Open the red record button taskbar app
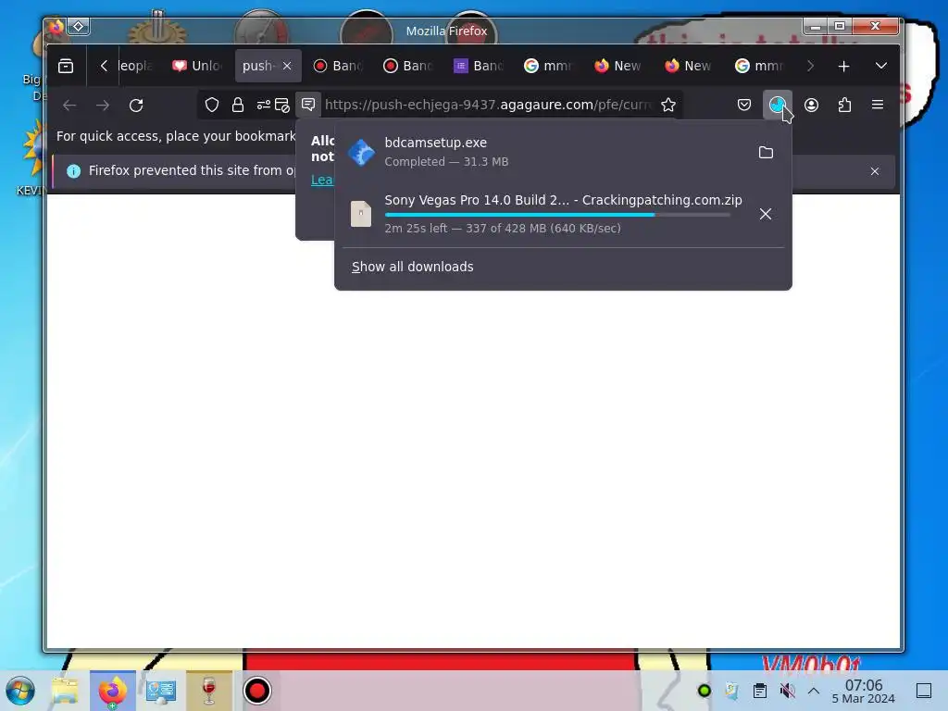Image resolution: width=948 pixels, height=711 pixels. coord(257,691)
